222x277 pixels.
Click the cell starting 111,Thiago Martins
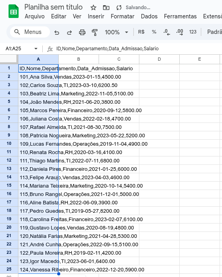click(x=38, y=161)
